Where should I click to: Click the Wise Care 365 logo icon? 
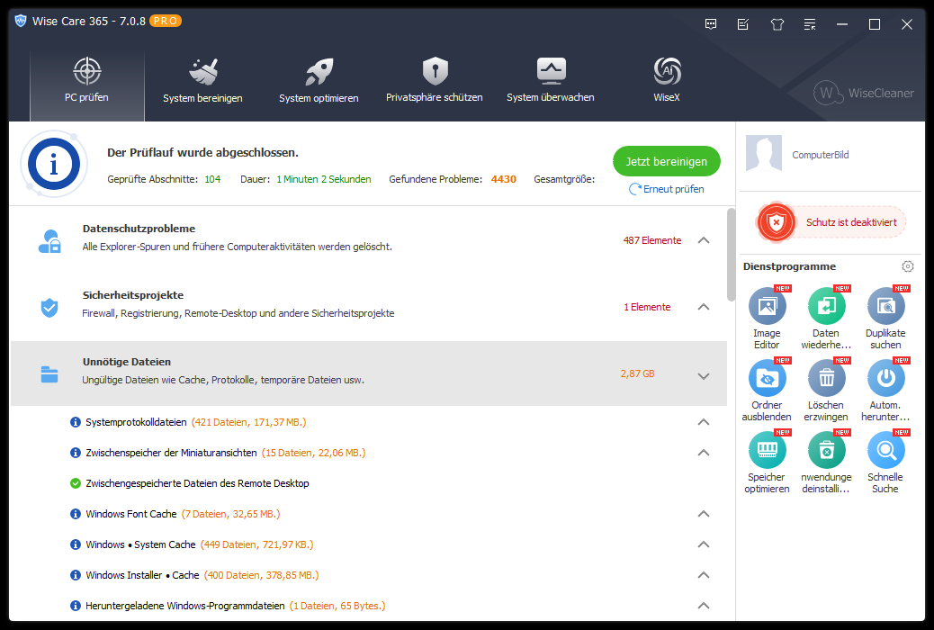[x=21, y=21]
